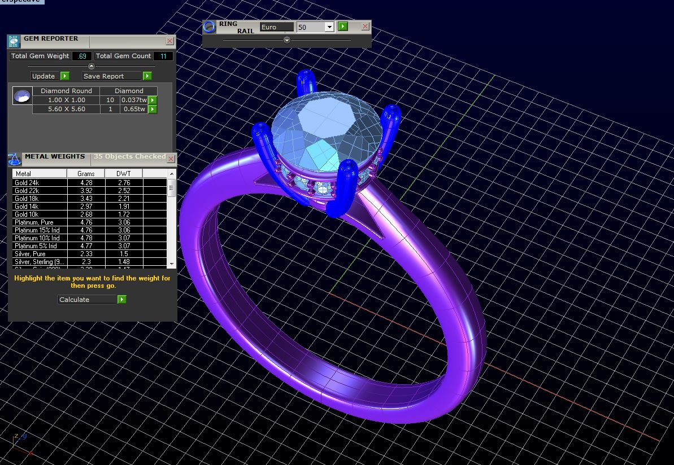Click the metal list scrollbar thumb
Image resolution: width=674 pixels, height=465 pixels.
point(172,187)
